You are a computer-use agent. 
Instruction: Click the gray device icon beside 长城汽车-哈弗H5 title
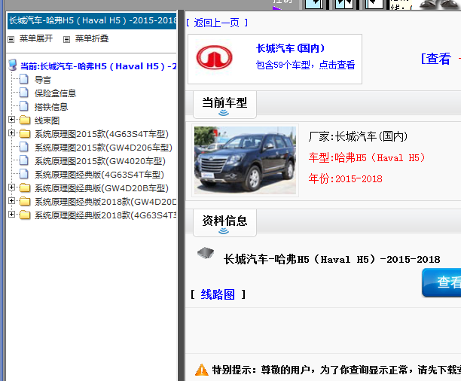[206, 252]
